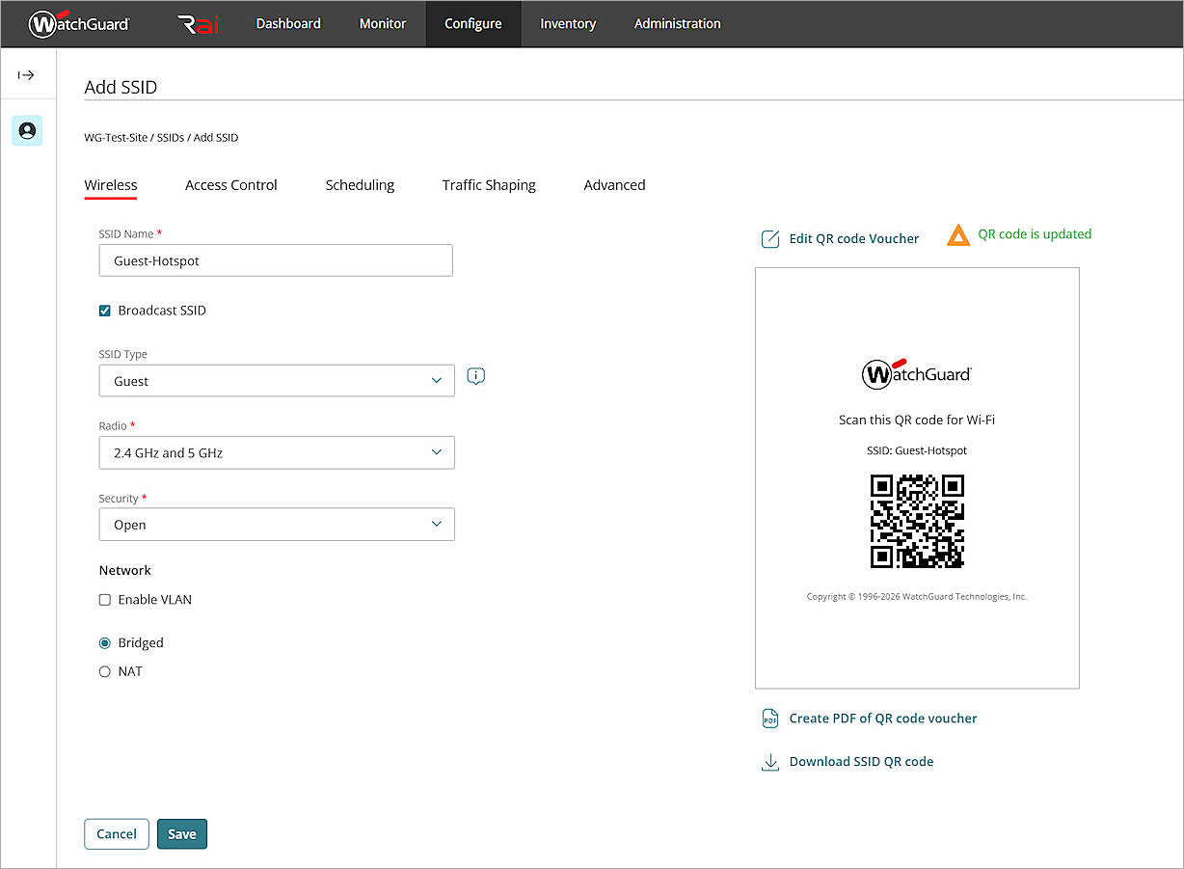The height and width of the screenshot is (869, 1184).
Task: Open the Inventory menu
Action: point(568,24)
